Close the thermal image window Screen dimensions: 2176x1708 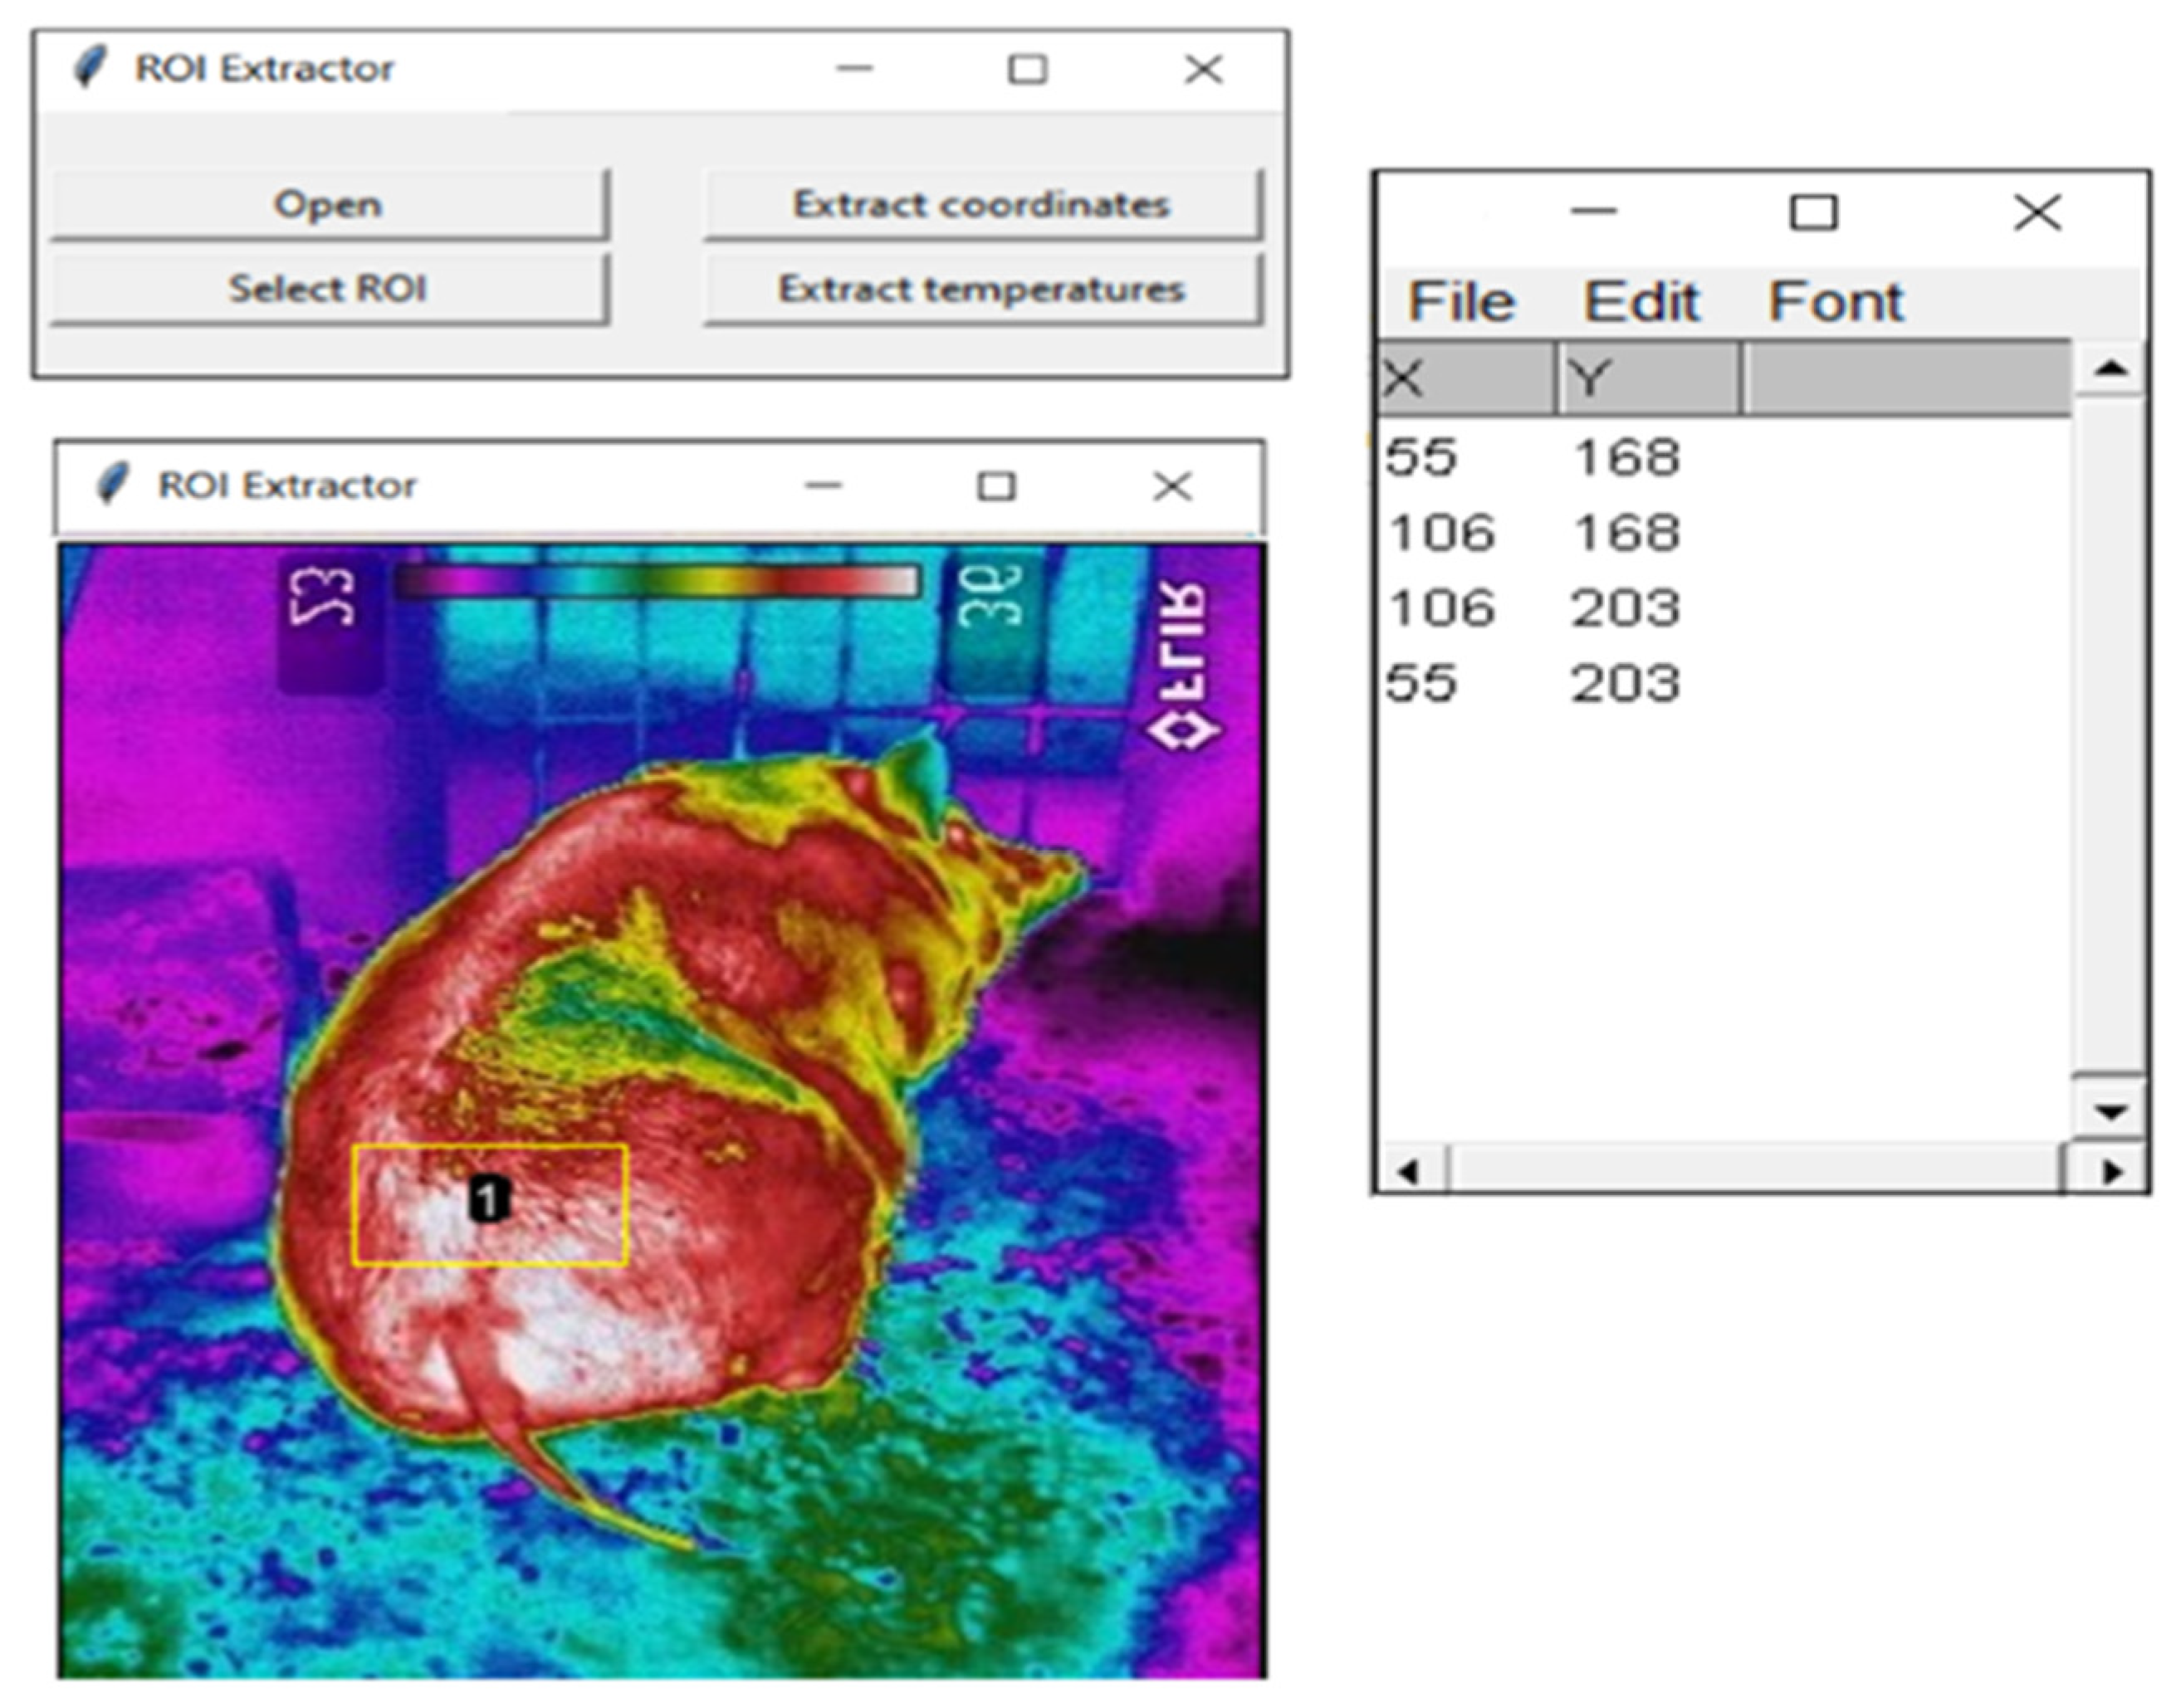[1171, 487]
